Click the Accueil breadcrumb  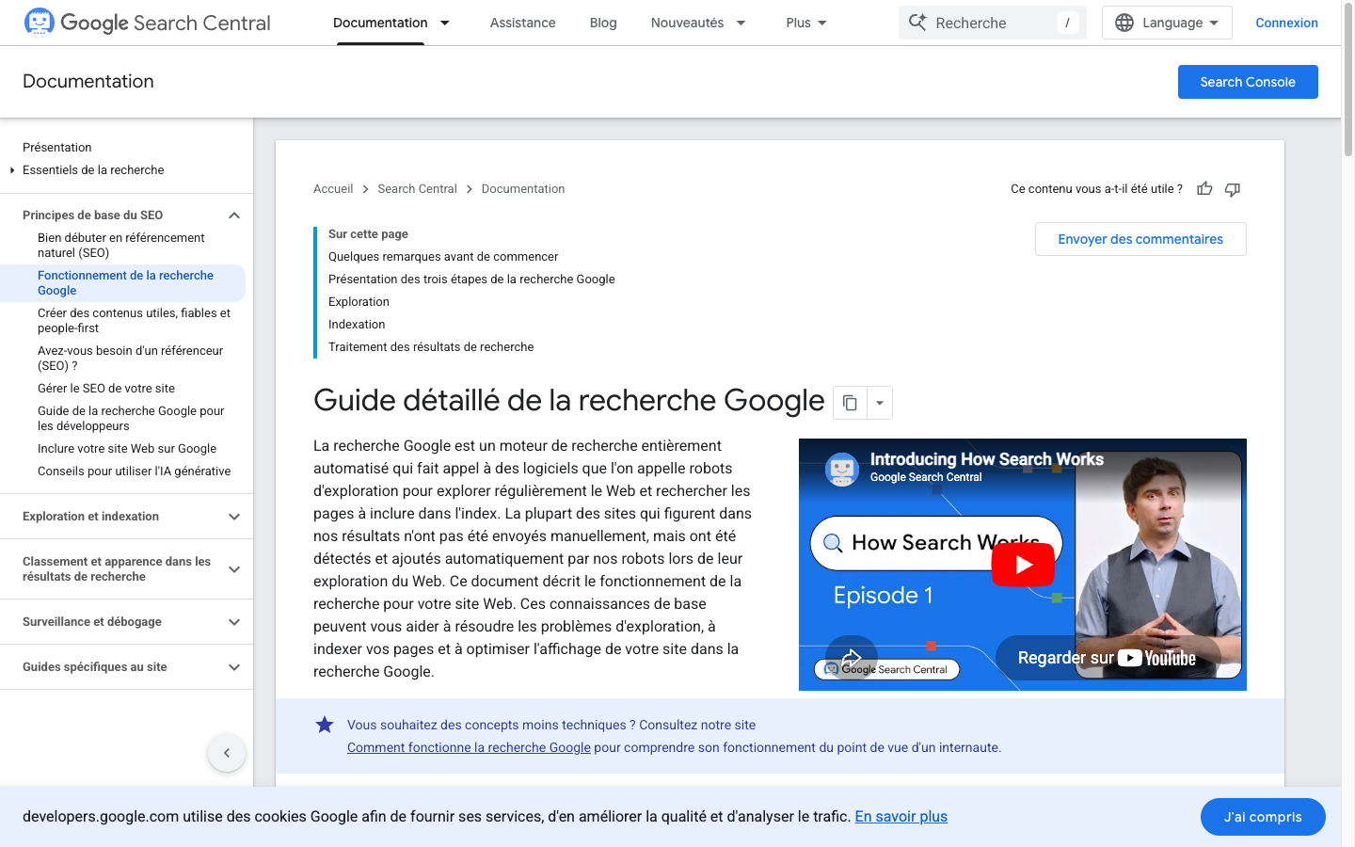point(333,189)
